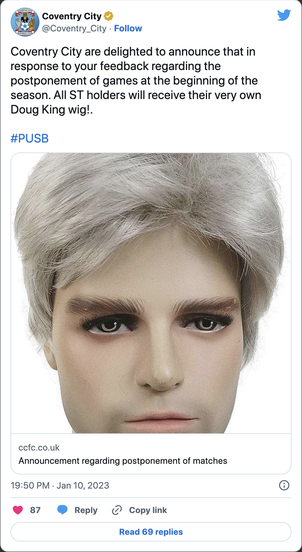This screenshot has height=552, width=302.
Task: Open Announcement regarding postponement of matches
Action: click(x=123, y=461)
